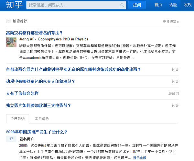194x161 pixels.
Task: Open the 首页 home menu item
Action: click(x=158, y=5)
